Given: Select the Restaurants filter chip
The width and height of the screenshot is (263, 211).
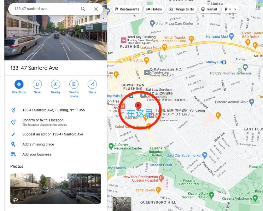Looking at the screenshot, I should 127,9.
